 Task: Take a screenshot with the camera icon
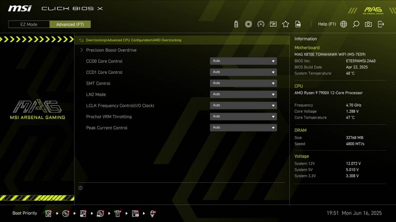pos(368,24)
